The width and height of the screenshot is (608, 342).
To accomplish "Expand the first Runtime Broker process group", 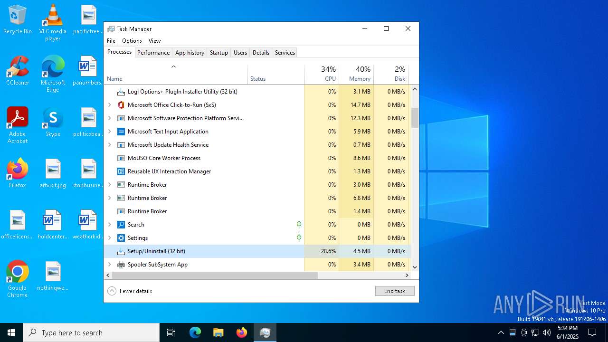I will [110, 185].
